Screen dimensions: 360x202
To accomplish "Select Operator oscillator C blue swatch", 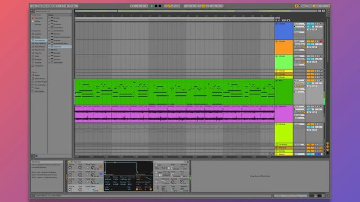I will click(x=101, y=175).
